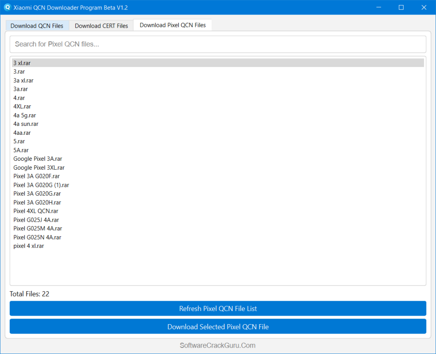
Task: Select the 4a 5g.rar entry
Action: point(218,115)
